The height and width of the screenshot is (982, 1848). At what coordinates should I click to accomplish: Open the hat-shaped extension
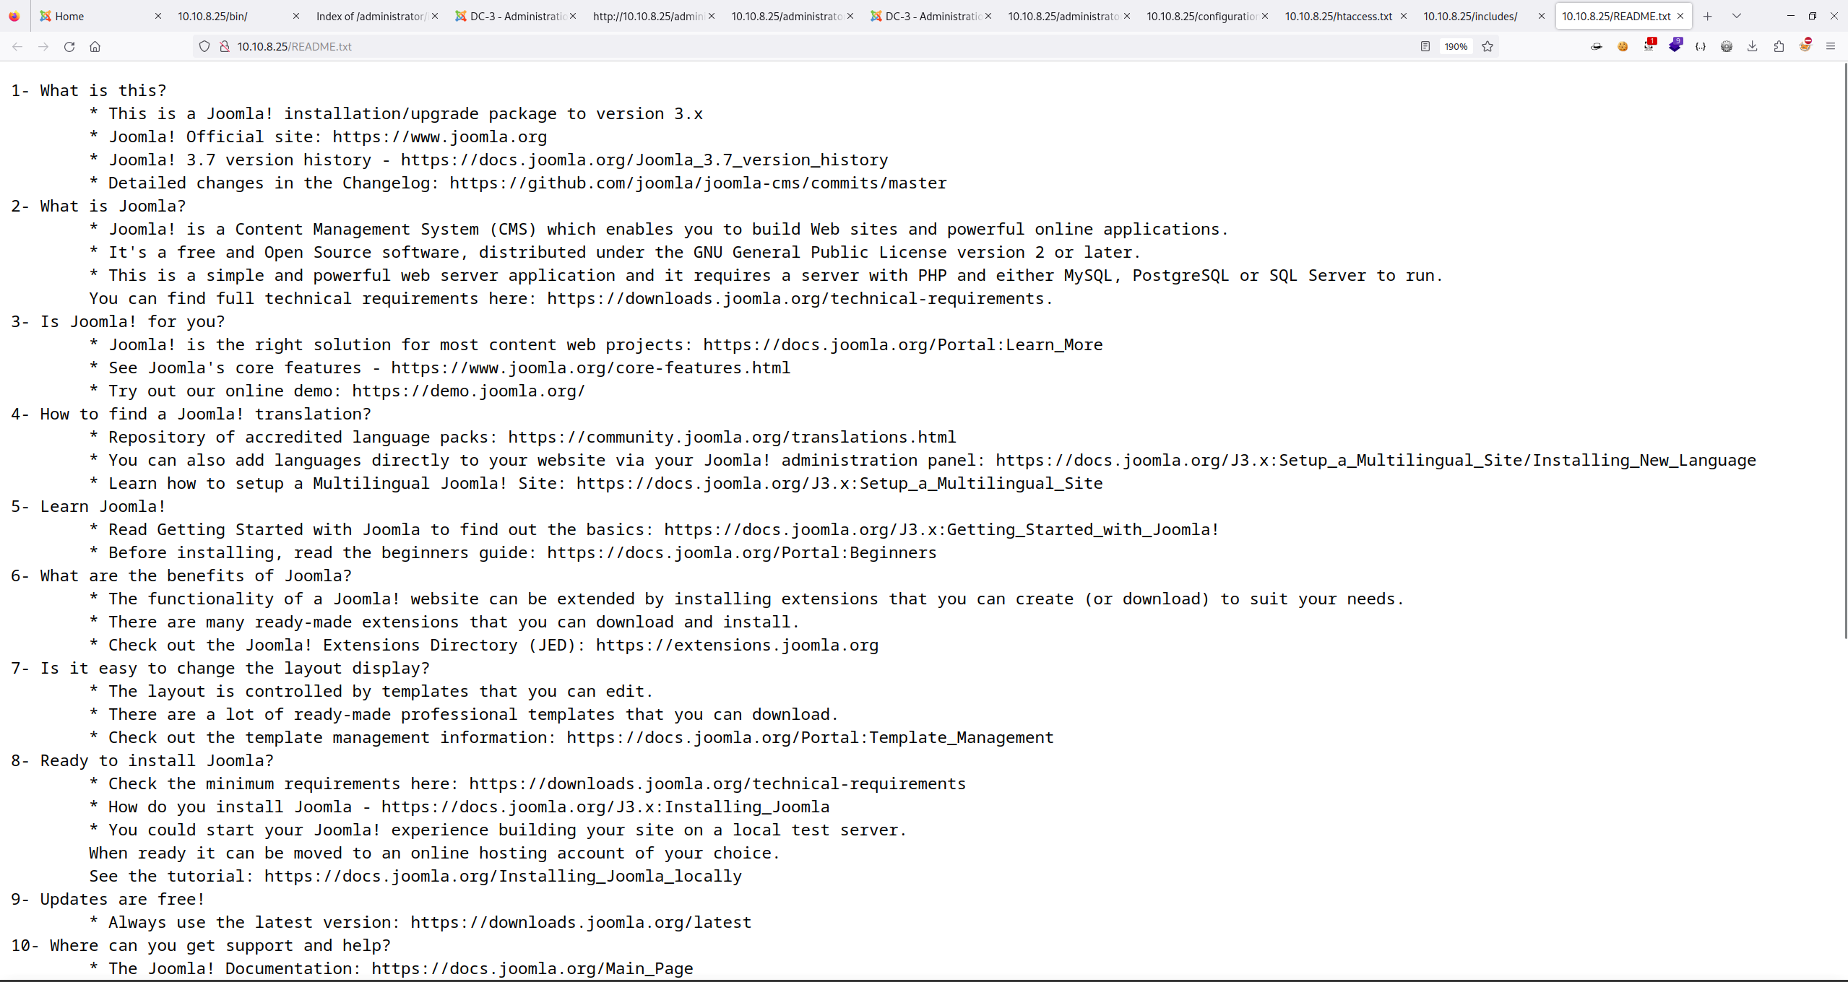click(x=1597, y=46)
